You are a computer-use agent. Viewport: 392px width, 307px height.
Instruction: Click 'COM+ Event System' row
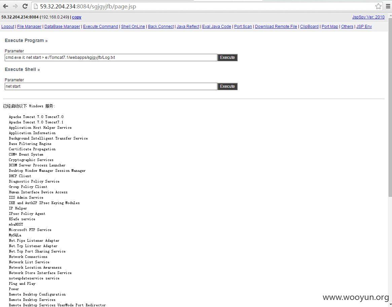tap(26, 155)
